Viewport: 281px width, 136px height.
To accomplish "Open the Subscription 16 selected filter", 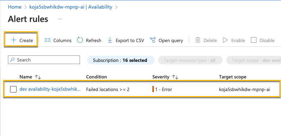I will [x=121, y=60].
